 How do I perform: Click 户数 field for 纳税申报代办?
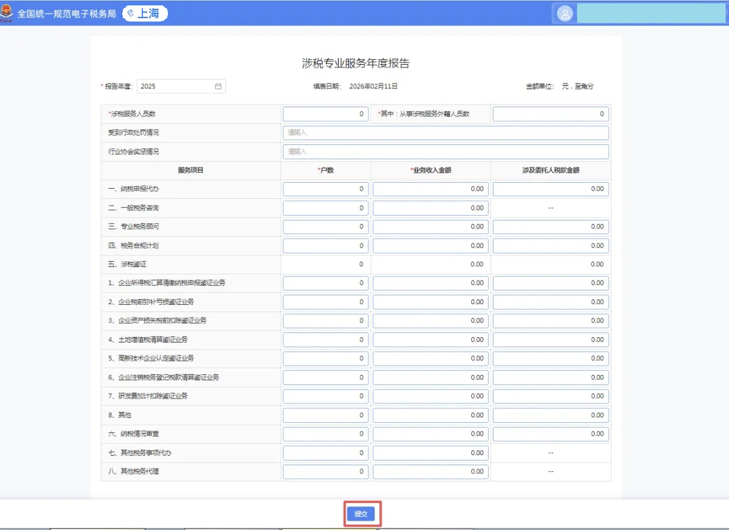click(x=325, y=189)
